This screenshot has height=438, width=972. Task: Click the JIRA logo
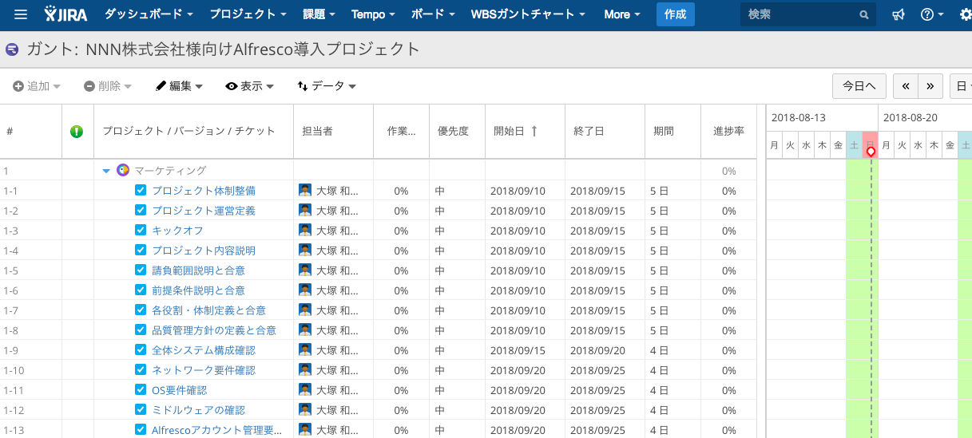point(66,14)
